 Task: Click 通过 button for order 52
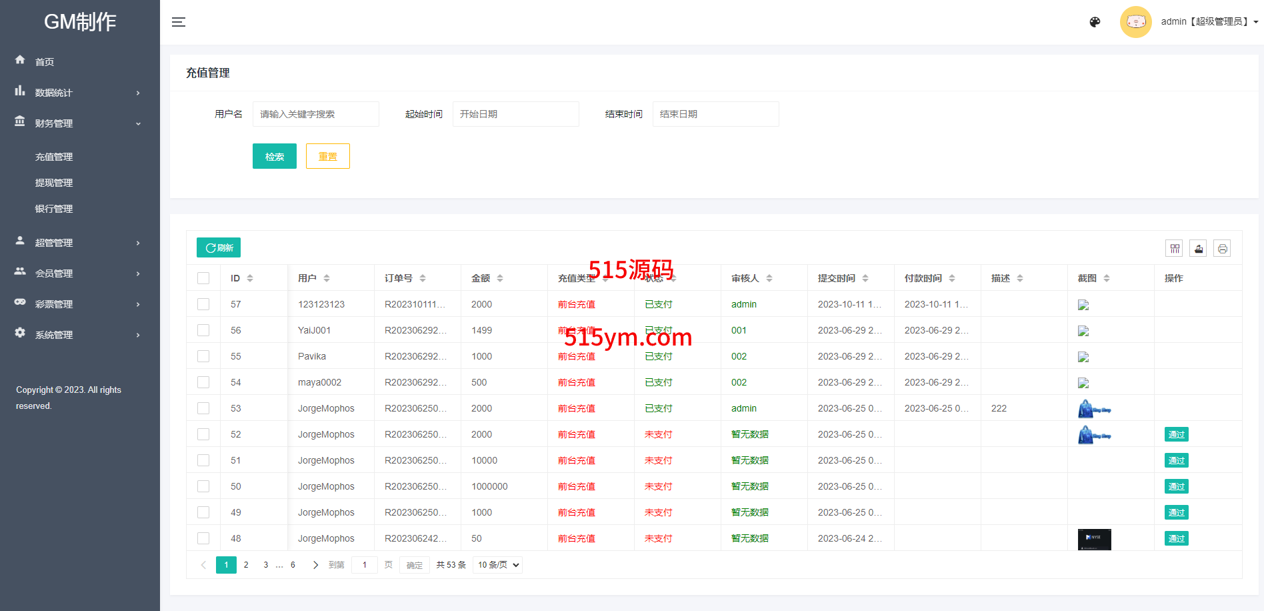click(1176, 434)
